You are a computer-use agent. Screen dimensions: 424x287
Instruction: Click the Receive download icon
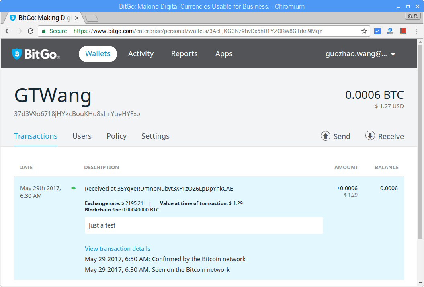(x=370, y=136)
